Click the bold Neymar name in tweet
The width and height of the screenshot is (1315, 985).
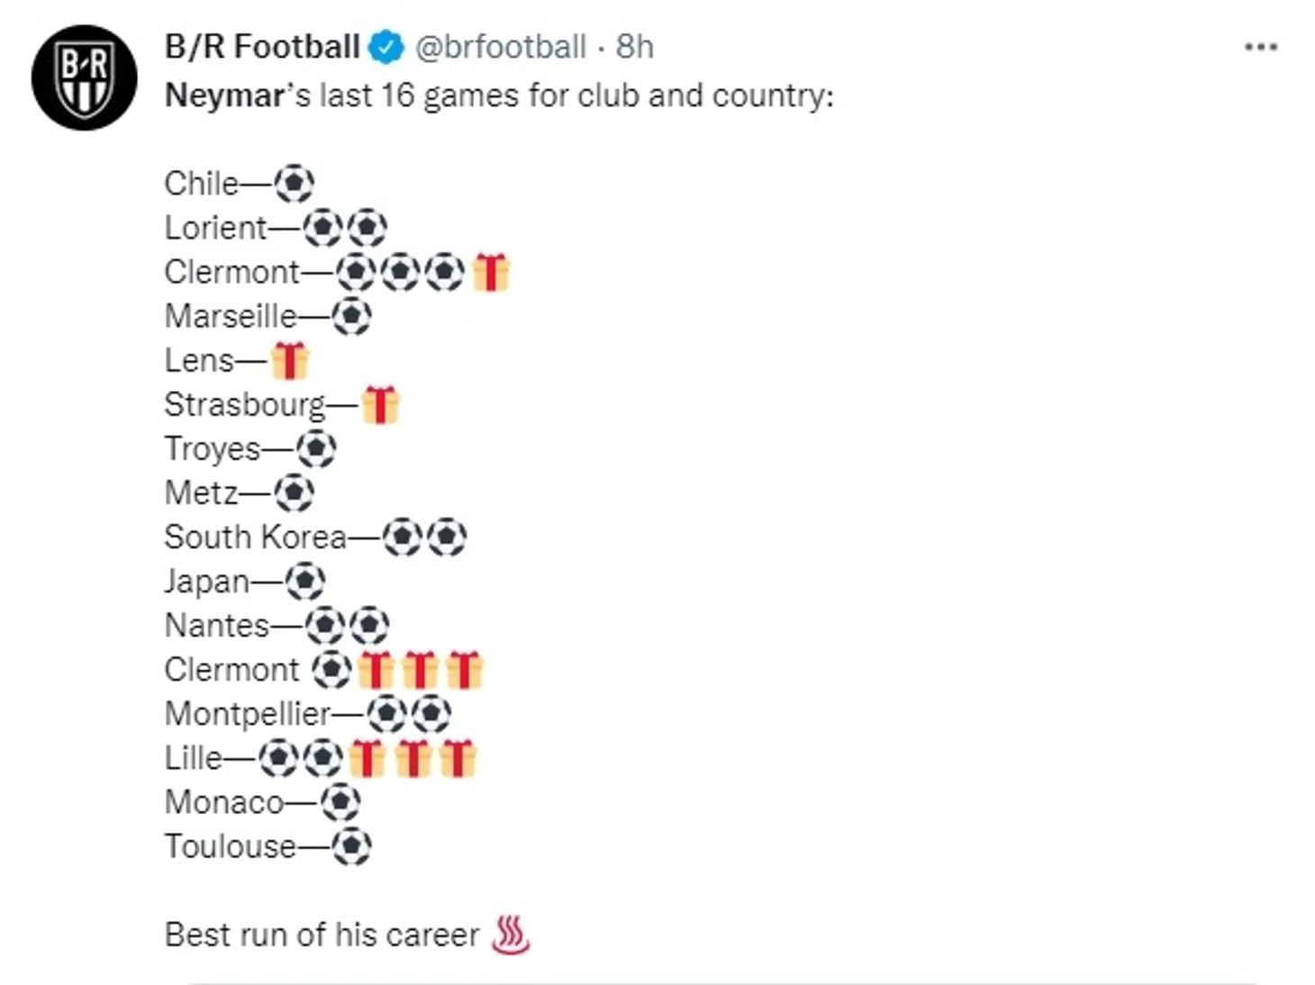pos(224,95)
